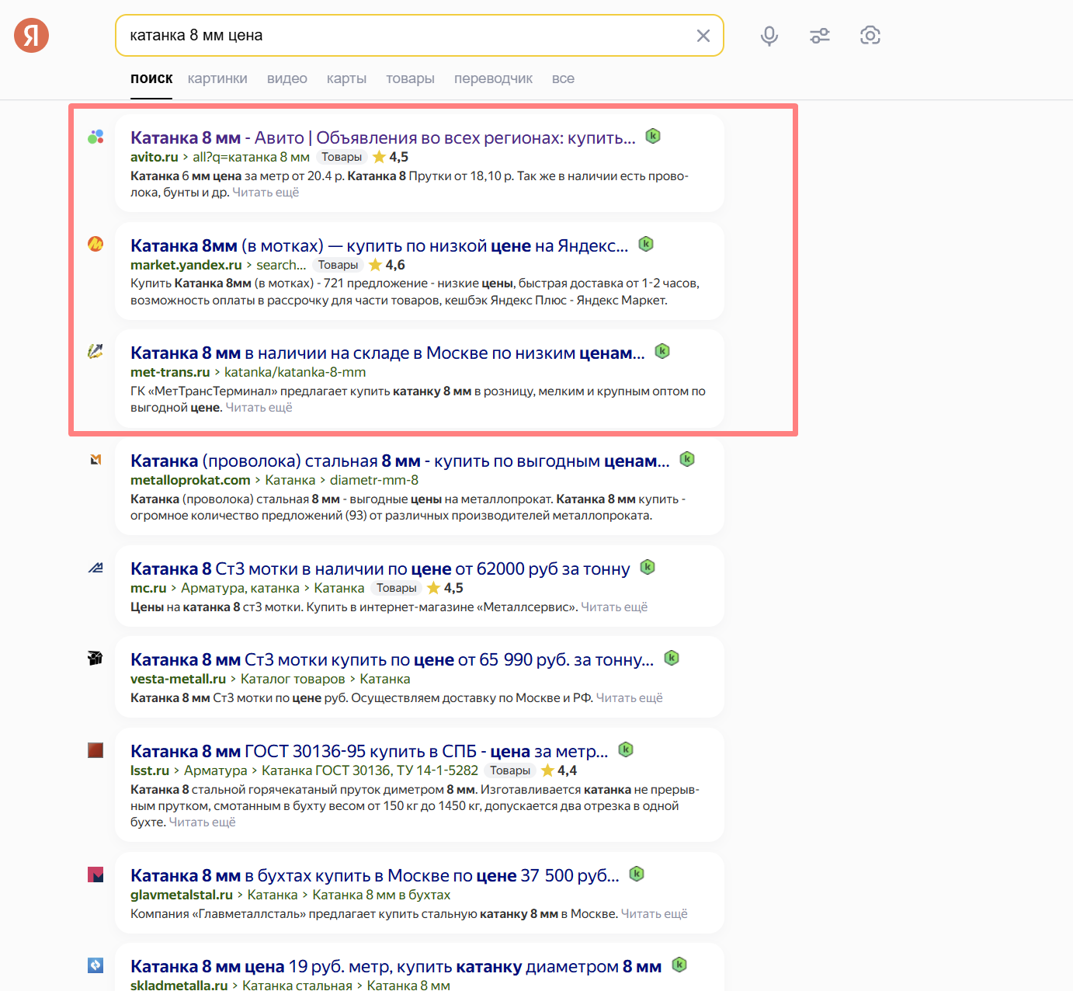
Task: Click 'Арматура, катанка' breadcrumb on mc.ru
Action: 240,588
